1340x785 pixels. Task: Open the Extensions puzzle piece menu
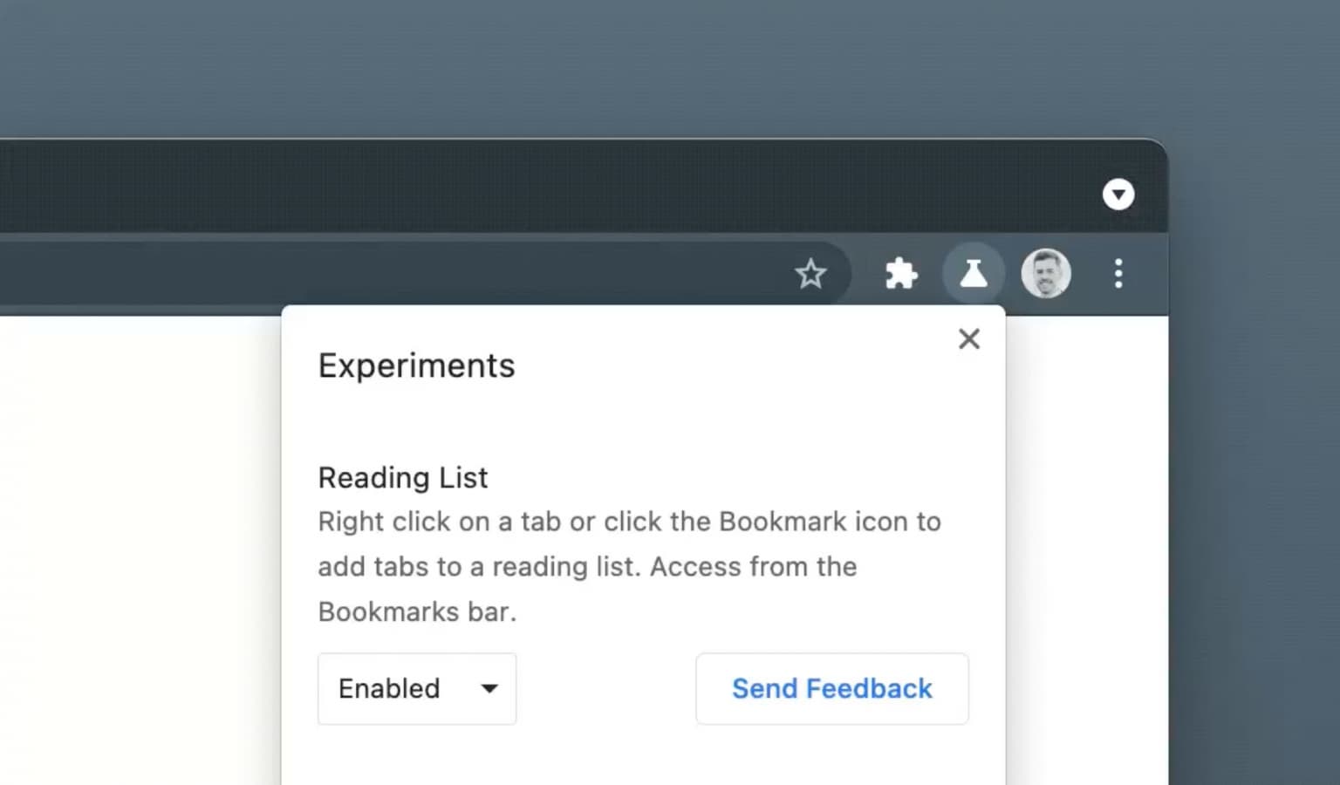(x=901, y=274)
